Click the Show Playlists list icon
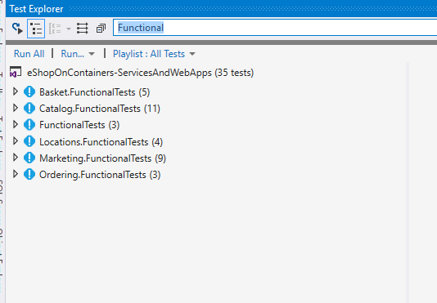 82,29
